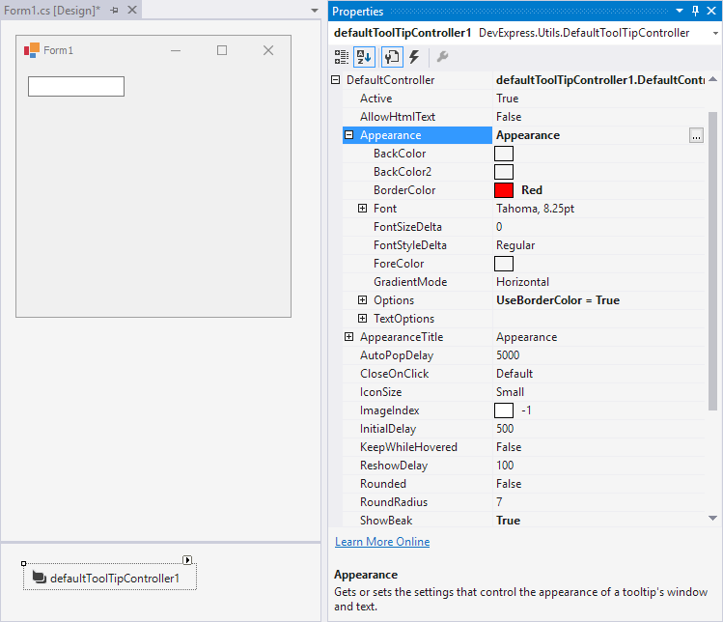Switch to Categorized view in Properties
The width and height of the screenshot is (723, 622).
342,57
